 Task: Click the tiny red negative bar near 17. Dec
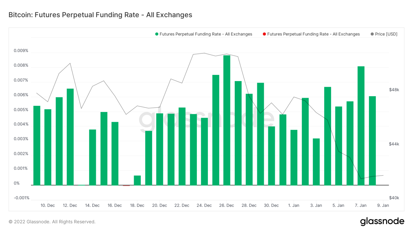[126, 186]
